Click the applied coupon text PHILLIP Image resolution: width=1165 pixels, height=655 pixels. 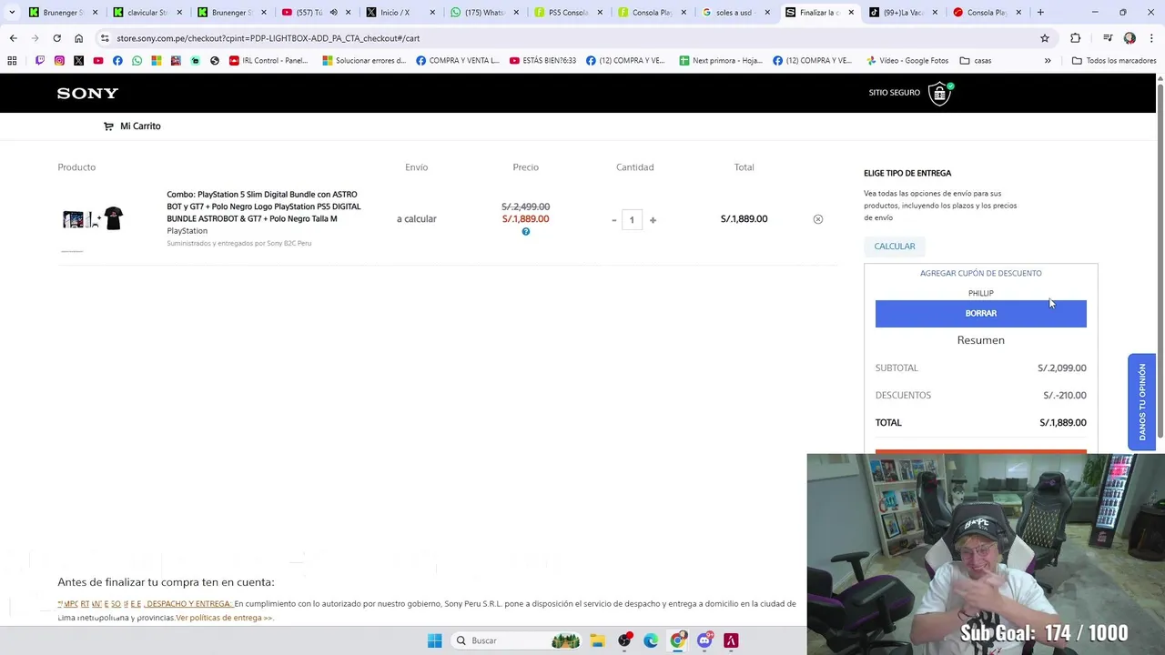[x=980, y=293]
